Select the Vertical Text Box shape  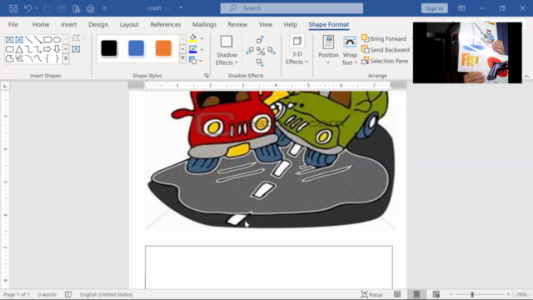(19, 40)
